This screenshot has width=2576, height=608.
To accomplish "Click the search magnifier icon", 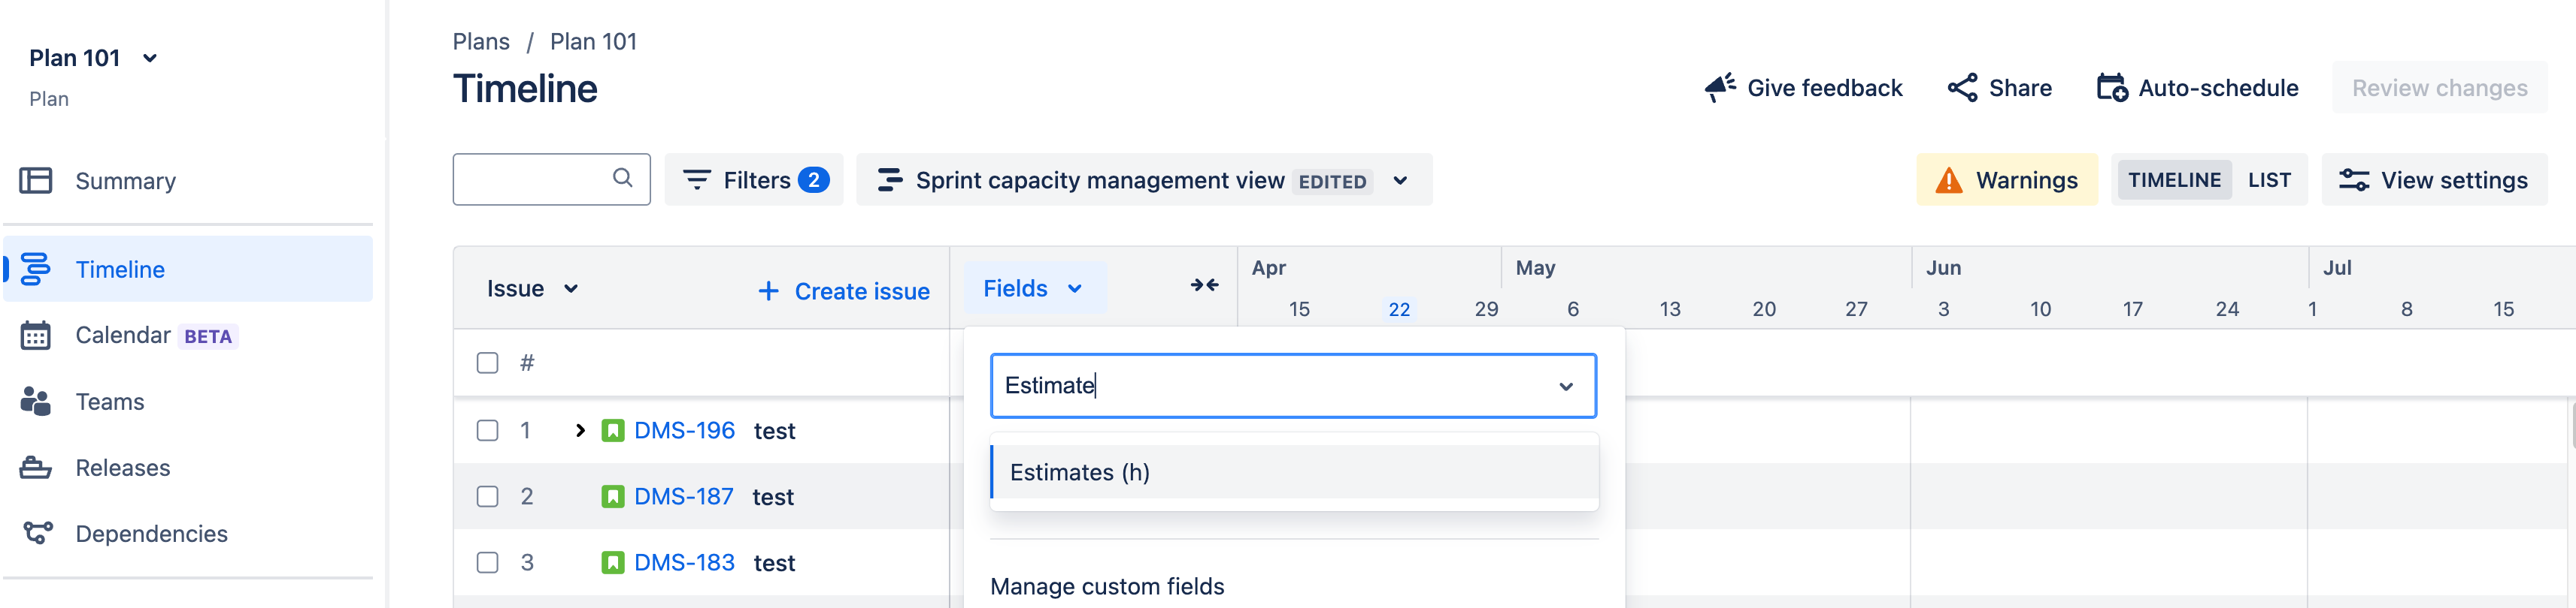I will coord(622,178).
